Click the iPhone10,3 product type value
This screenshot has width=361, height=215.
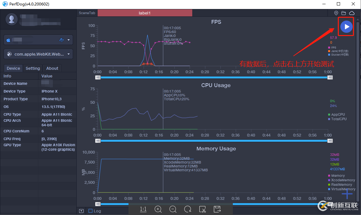pos(52,99)
